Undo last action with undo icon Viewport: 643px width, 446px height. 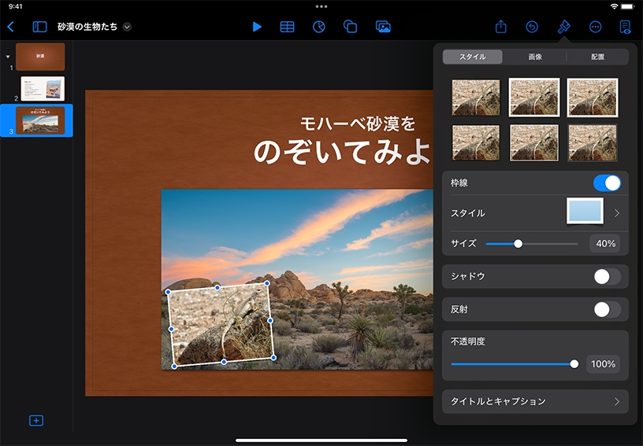click(532, 27)
